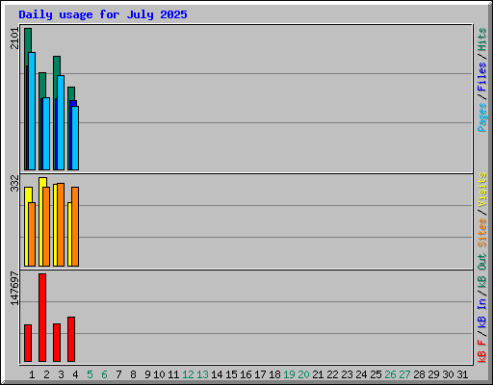Click day 18 on the x-axis
The width and height of the screenshot is (493, 385).
274,374
